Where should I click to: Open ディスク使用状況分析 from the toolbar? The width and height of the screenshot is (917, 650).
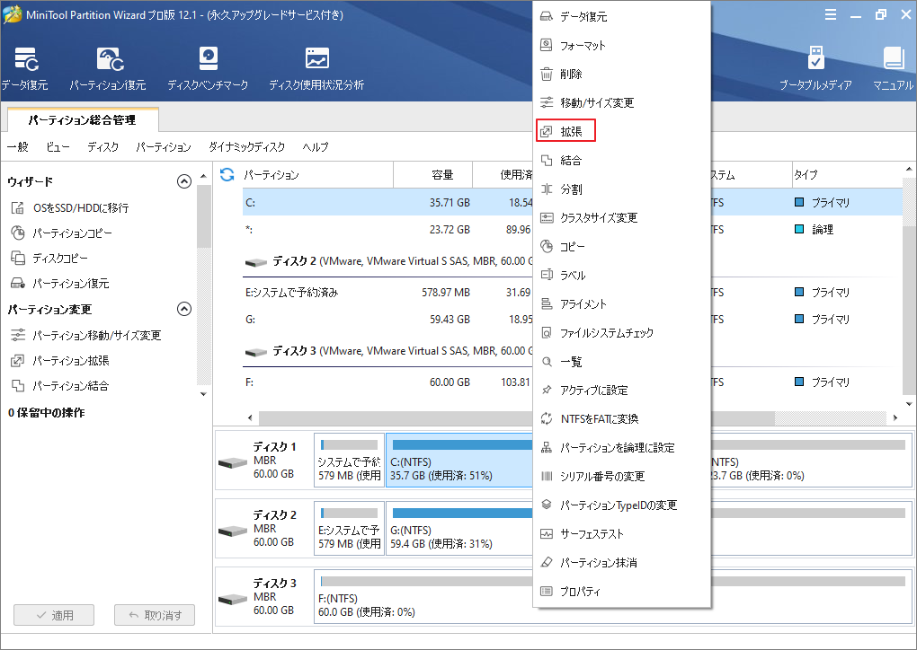316,60
